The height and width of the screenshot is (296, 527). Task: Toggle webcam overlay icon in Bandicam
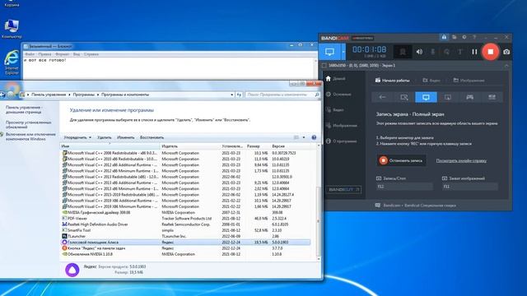point(403,52)
